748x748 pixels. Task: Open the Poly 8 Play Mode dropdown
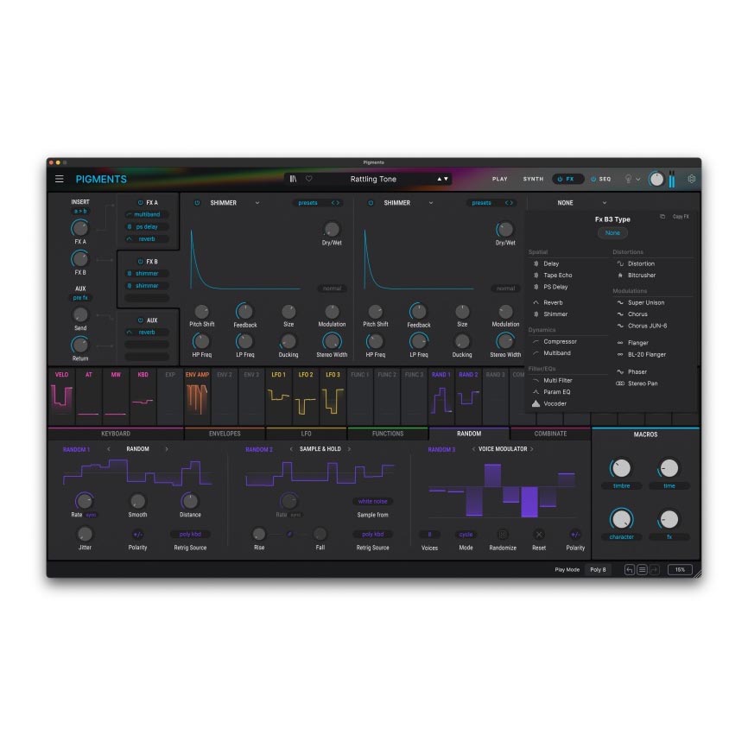(x=598, y=569)
